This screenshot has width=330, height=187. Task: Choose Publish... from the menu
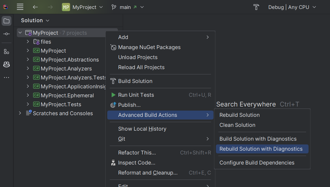[x=160, y=105]
